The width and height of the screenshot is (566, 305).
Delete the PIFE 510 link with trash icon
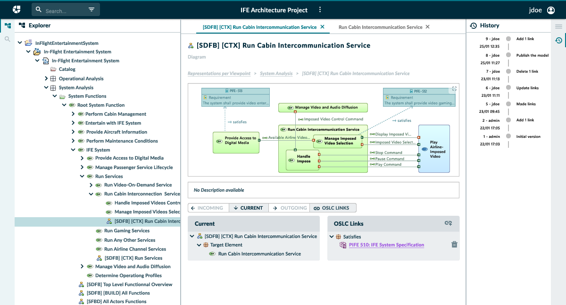[454, 245]
